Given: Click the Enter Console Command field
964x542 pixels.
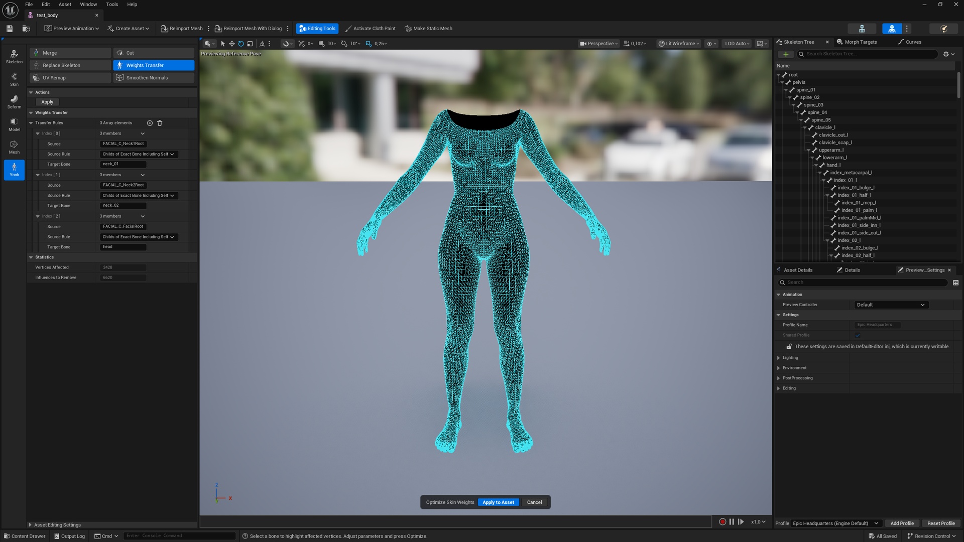Looking at the screenshot, I should coord(179,536).
